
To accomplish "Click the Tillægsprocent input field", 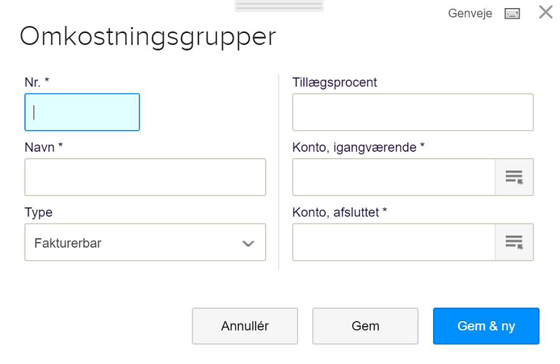I will pos(413,112).
